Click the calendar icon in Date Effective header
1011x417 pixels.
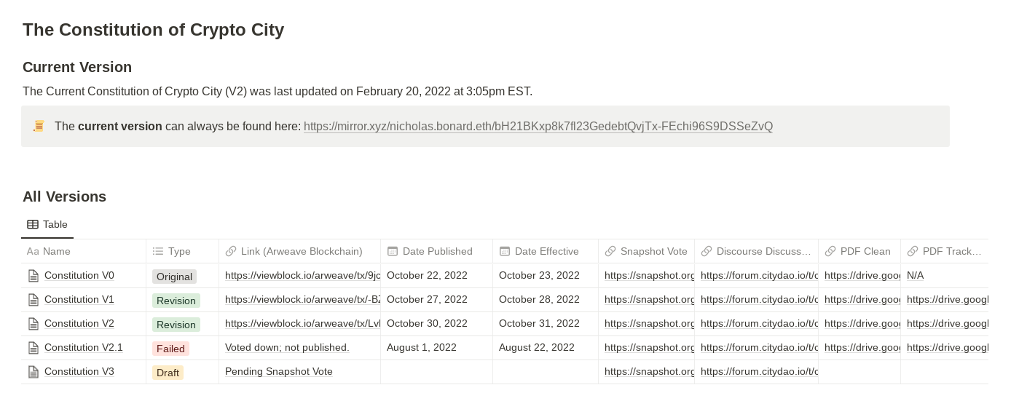[505, 251]
